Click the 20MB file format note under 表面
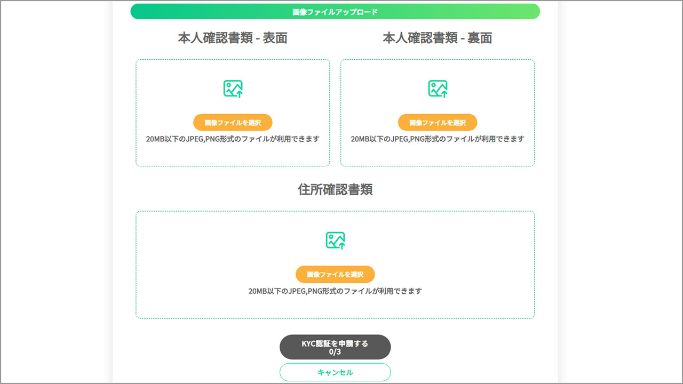The height and width of the screenshot is (384, 683). pos(233,139)
